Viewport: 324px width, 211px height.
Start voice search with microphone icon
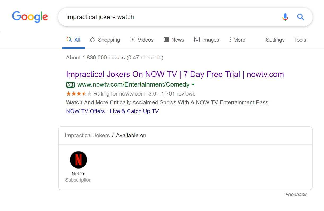[x=285, y=17]
